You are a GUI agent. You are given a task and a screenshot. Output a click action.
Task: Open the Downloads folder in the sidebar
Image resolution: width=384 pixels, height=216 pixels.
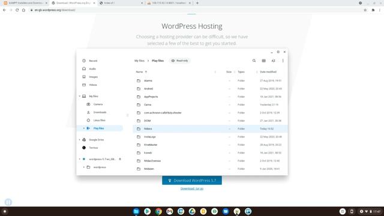100,112
